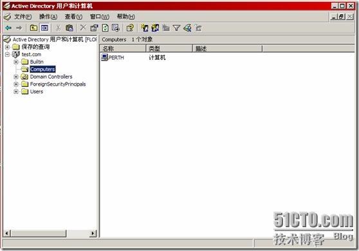Click the Cut scissors icon
This screenshot has width=359, height=251.
tap(58, 28)
